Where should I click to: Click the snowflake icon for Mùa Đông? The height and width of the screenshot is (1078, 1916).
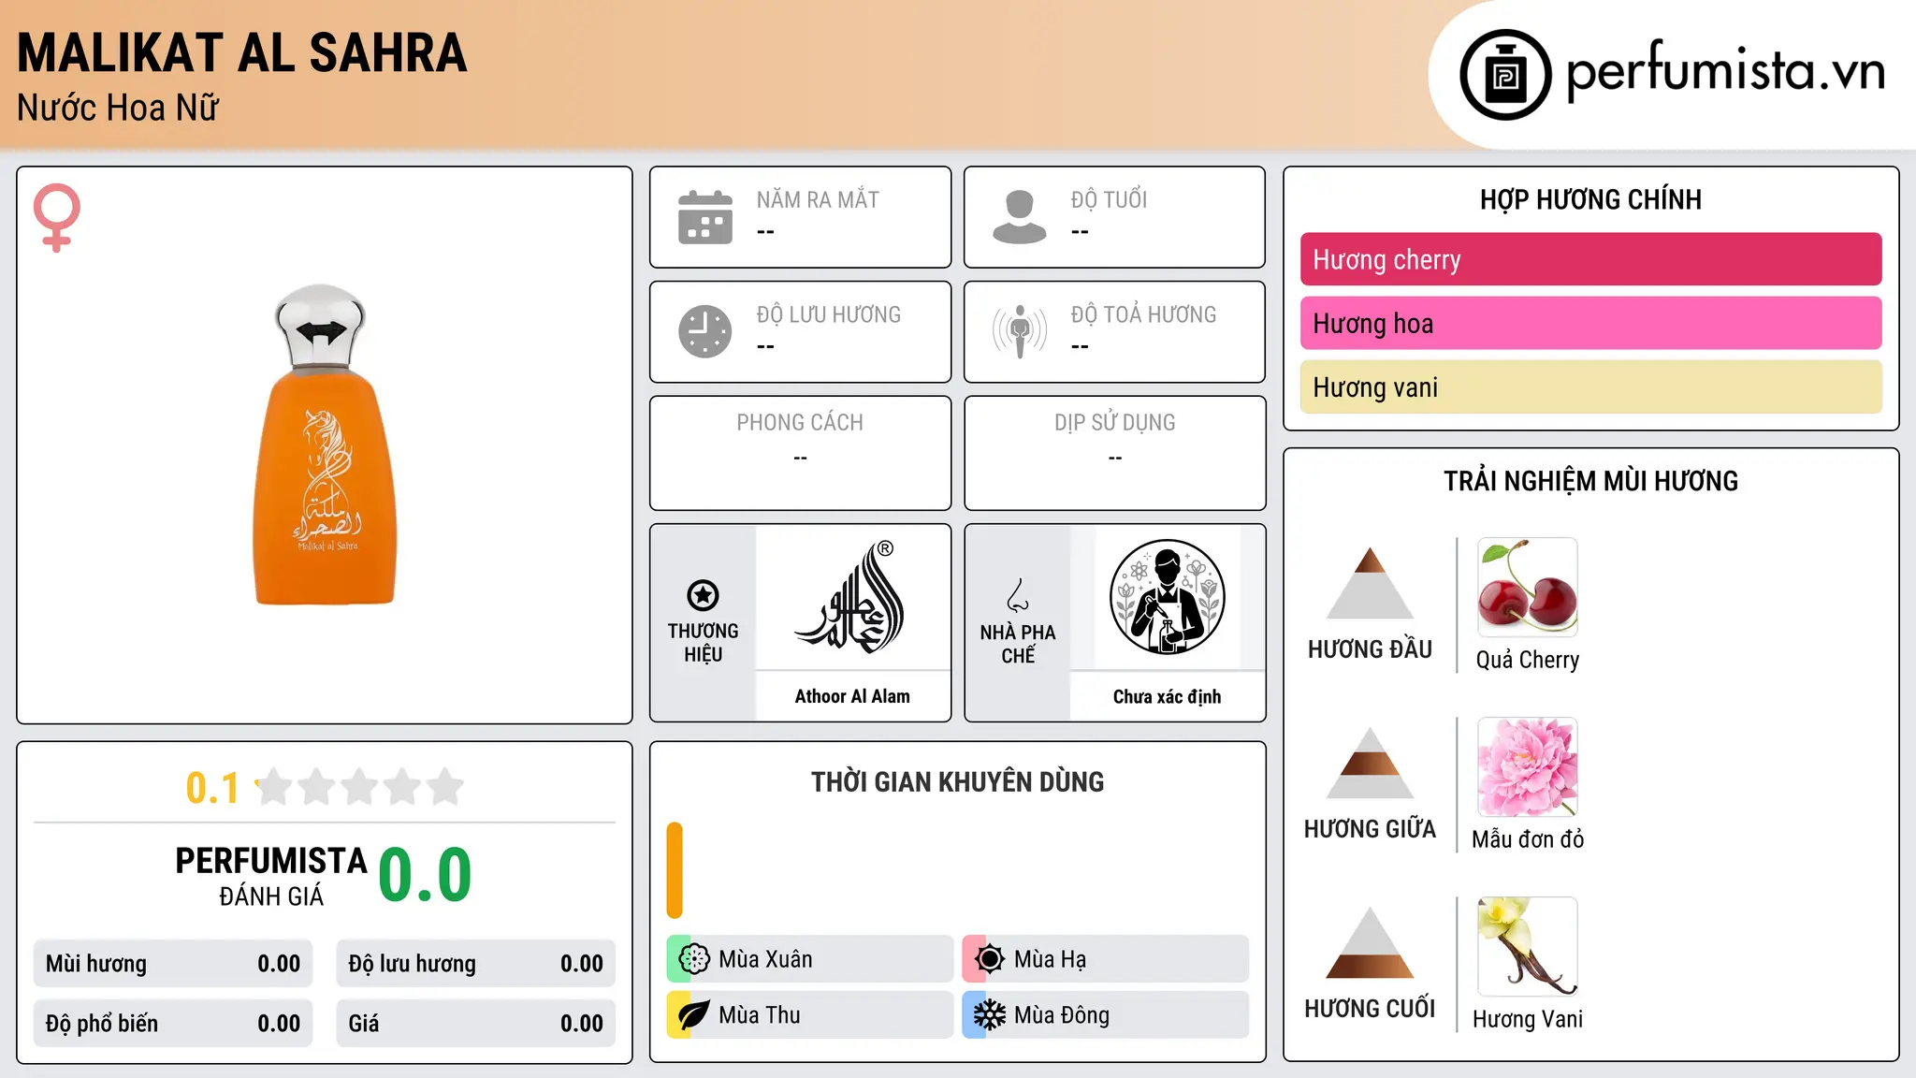[x=990, y=1015]
